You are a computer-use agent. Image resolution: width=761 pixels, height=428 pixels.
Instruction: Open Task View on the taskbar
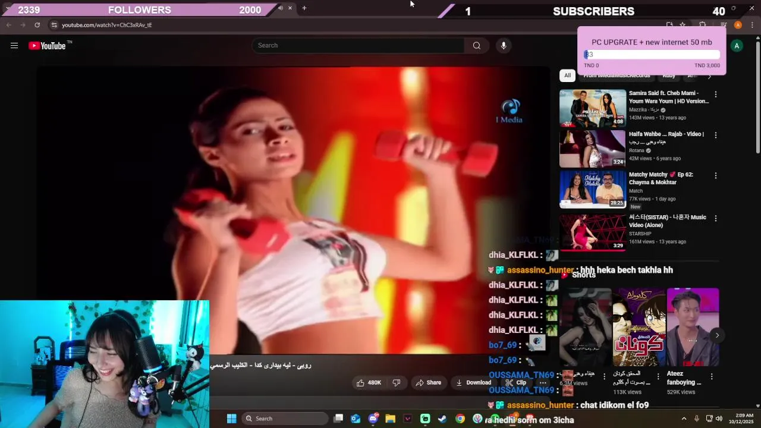pos(338,418)
